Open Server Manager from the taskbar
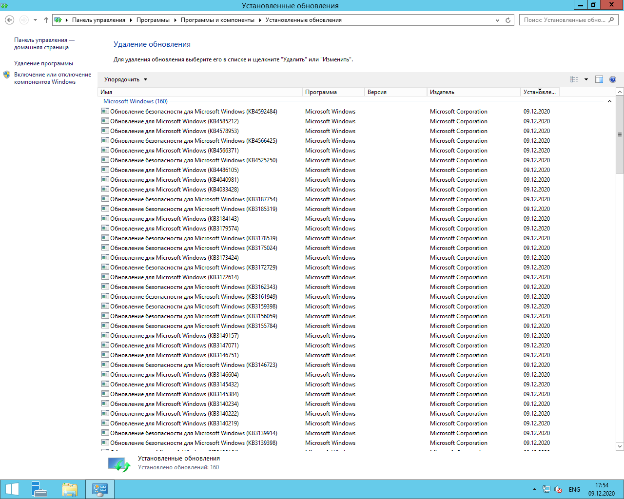 click(x=39, y=489)
